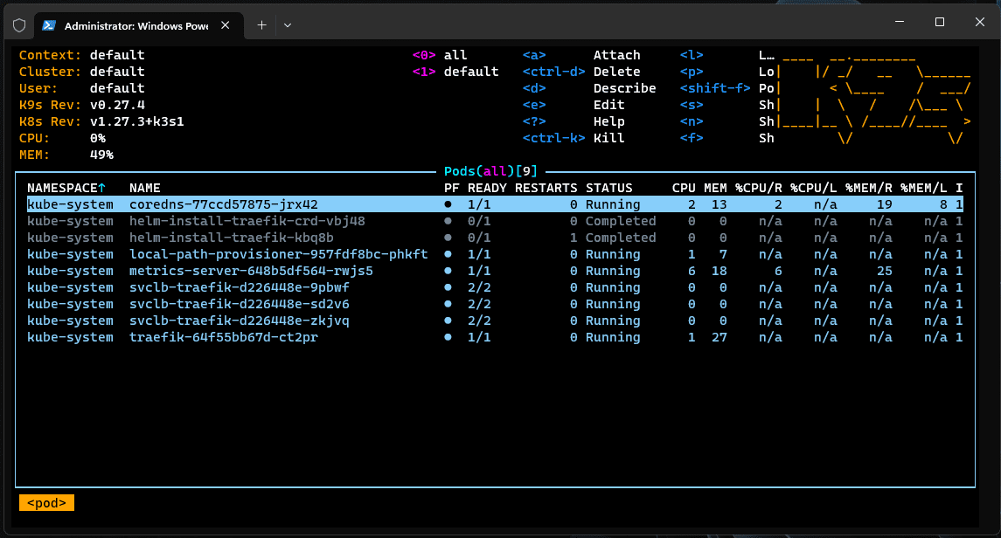Open a new terminal tab with plus
This screenshot has height=538, width=1001.
(261, 25)
